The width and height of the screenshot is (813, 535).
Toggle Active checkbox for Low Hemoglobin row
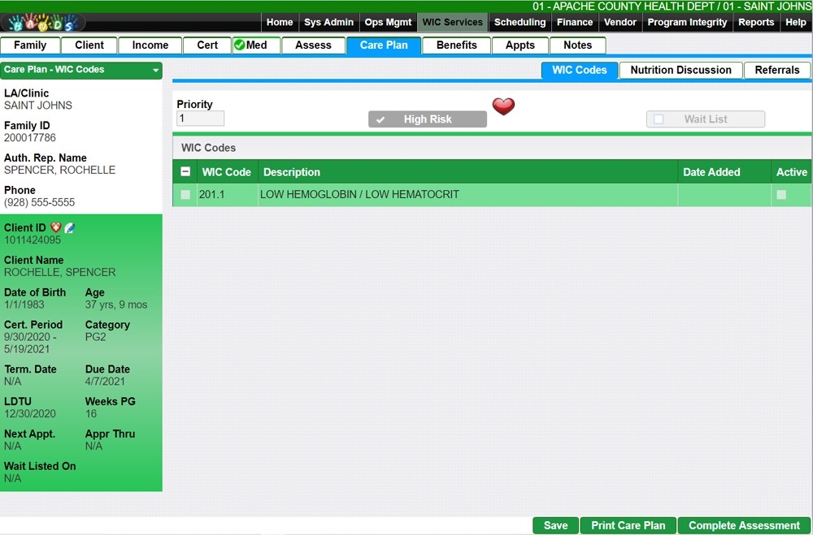point(781,195)
